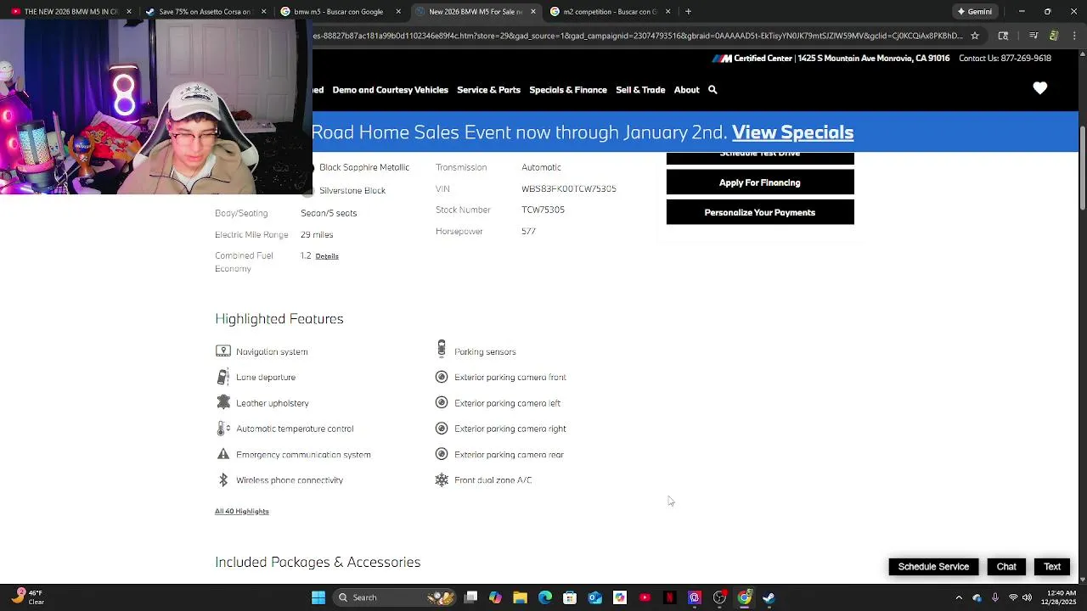The height and width of the screenshot is (611, 1087).
Task: Click Google Lens search icon in toolbar
Action: [x=1003, y=36]
